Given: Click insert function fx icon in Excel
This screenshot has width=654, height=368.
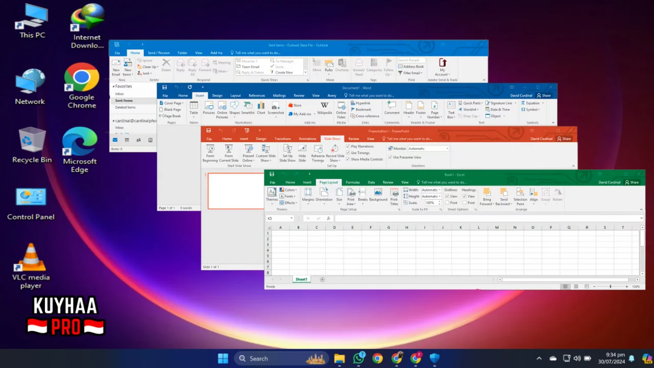Looking at the screenshot, I should [x=328, y=218].
